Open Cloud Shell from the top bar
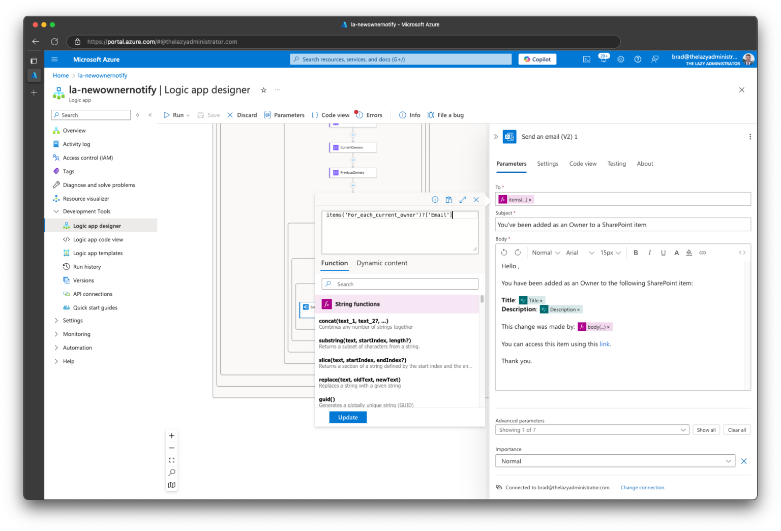This screenshot has height=531, width=781. 587,59
